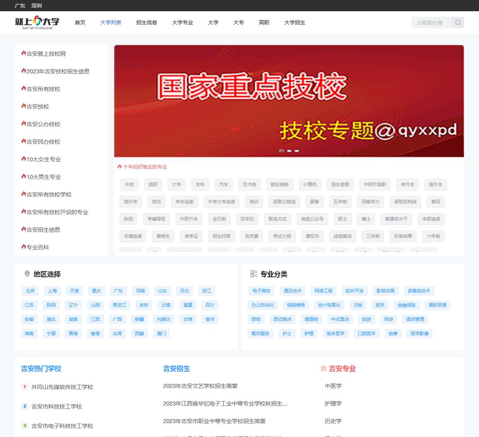This screenshot has height=437, width=479.
Task: Select 电子商务 major category
Action: click(261, 291)
